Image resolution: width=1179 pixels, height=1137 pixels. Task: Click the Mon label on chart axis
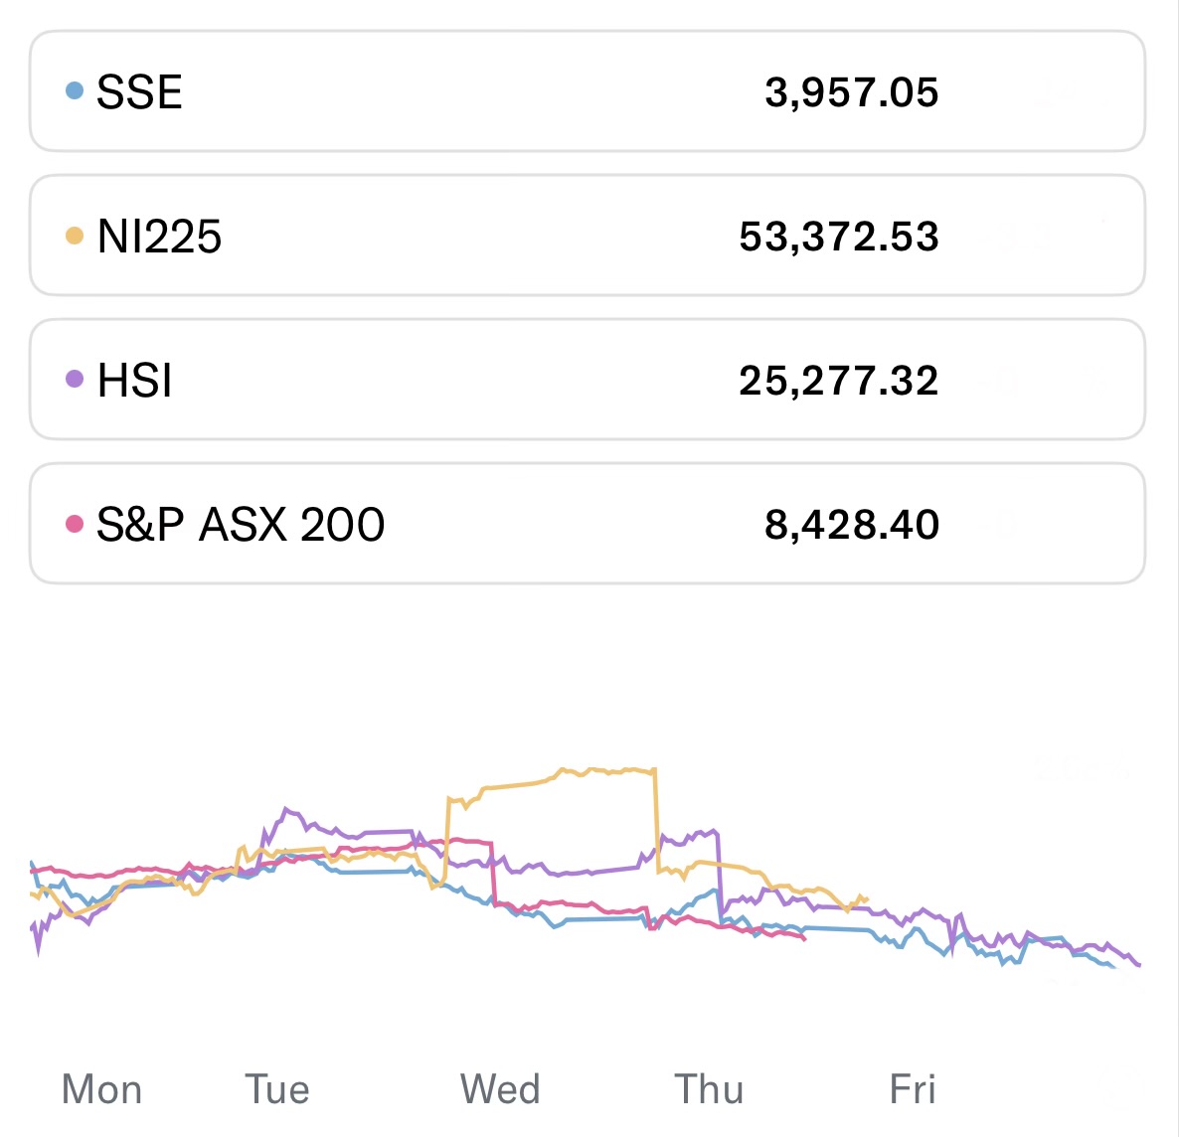click(101, 1089)
